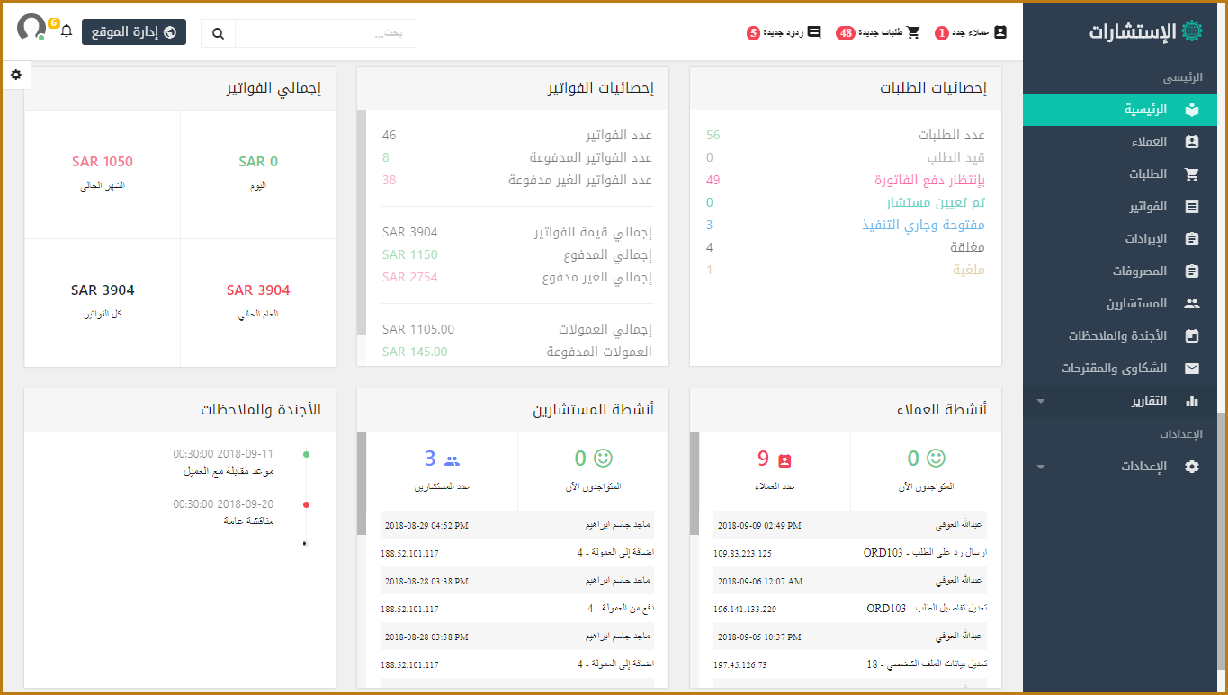Click new customers icon (عملاء جدد)
Screen dimensions: 1228x695
[999, 32]
